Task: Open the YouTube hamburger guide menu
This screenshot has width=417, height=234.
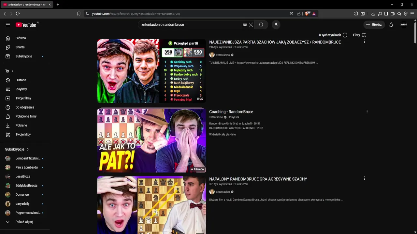Action: tap(8, 25)
